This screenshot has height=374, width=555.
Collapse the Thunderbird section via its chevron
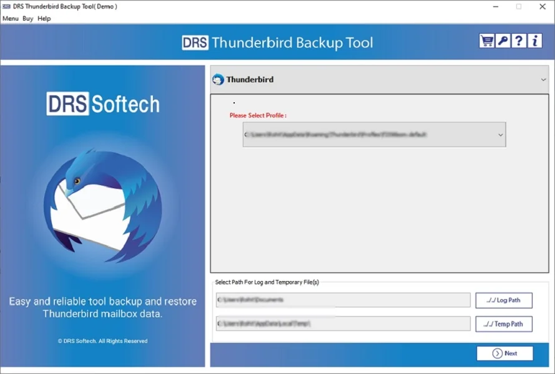(x=544, y=79)
